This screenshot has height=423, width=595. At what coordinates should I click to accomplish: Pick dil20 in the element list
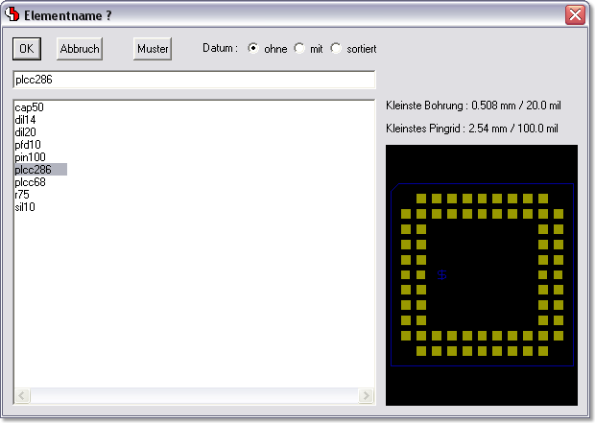coord(25,132)
